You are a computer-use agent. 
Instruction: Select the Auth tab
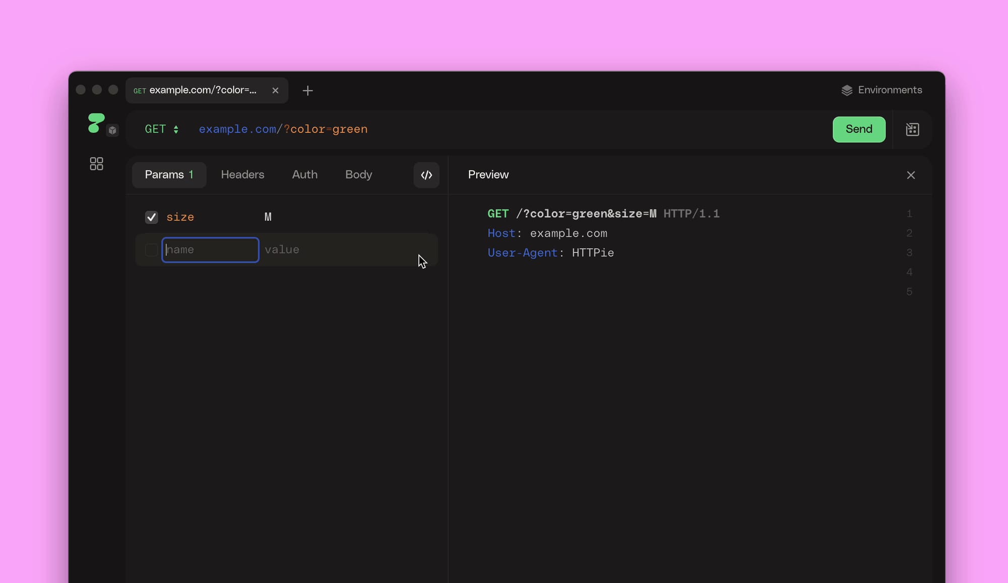pos(304,175)
